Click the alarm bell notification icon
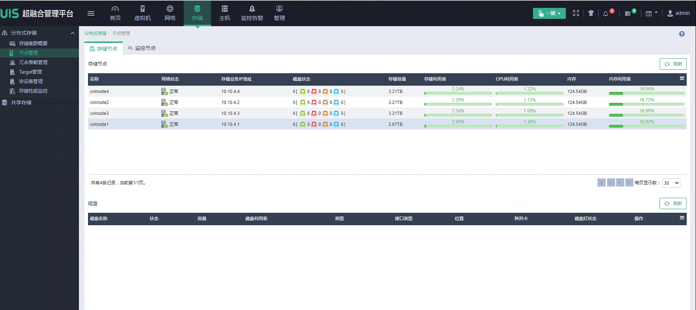696x310 pixels. [x=606, y=14]
